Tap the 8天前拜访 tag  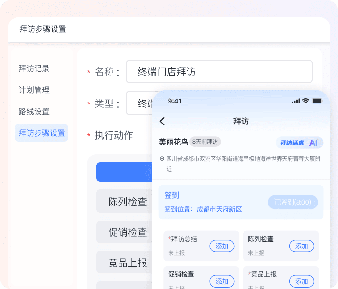(205, 142)
